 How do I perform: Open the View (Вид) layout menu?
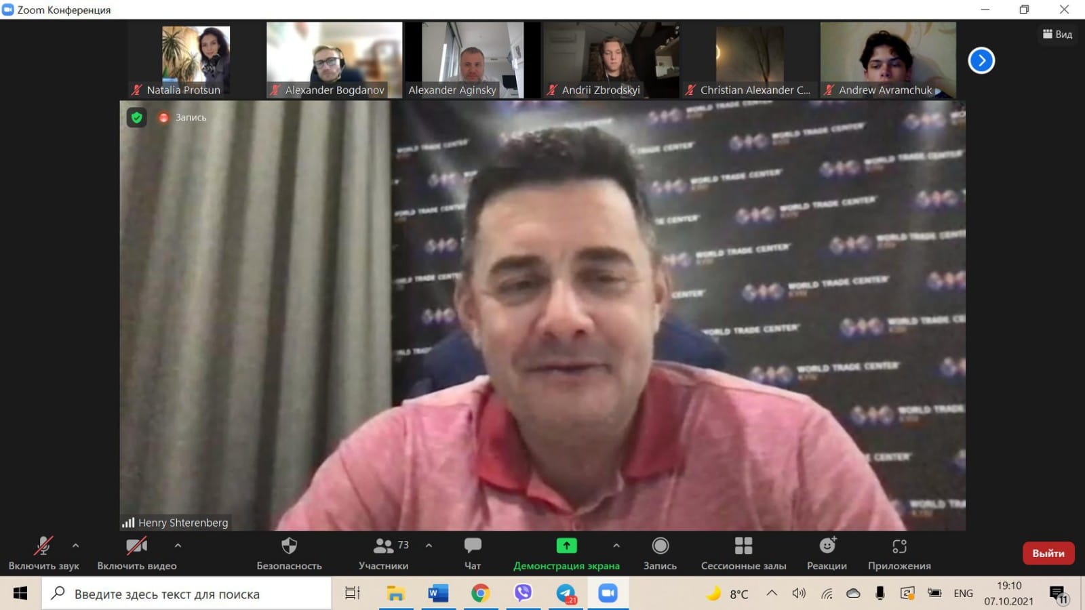1057,34
